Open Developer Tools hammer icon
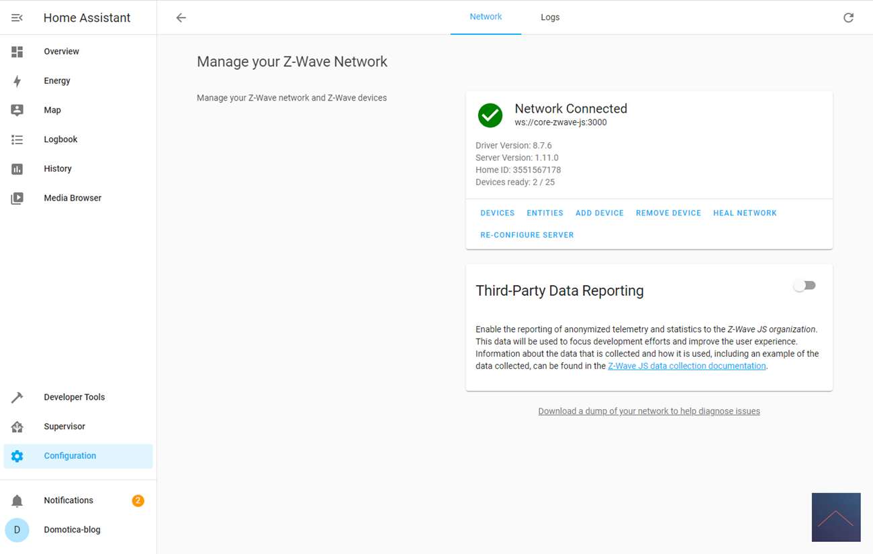 pos(17,397)
